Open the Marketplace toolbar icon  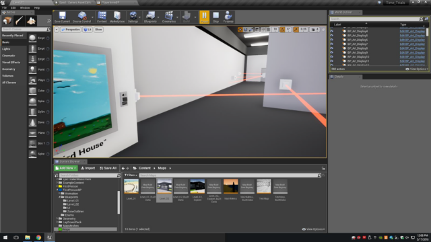tap(117, 17)
